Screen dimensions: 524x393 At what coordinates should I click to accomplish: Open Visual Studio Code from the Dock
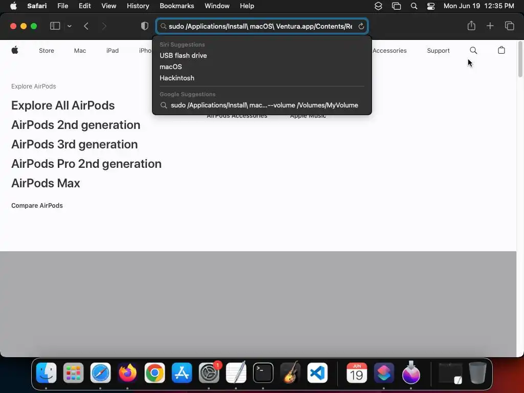coord(317,373)
